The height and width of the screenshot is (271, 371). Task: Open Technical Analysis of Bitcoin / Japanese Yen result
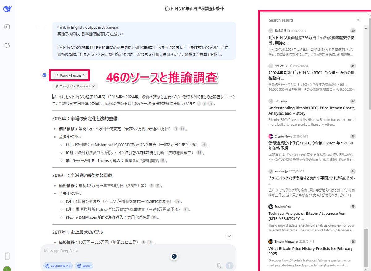311,216
